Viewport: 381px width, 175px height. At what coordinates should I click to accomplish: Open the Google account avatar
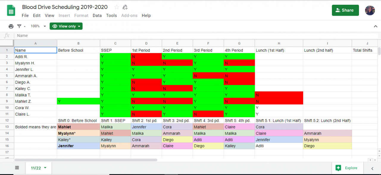[370, 10]
